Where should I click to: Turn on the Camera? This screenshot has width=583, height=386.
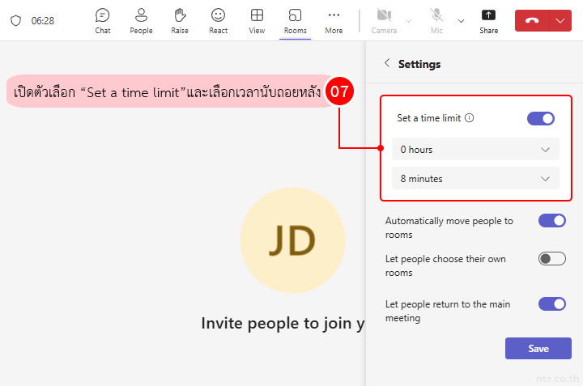point(384,20)
